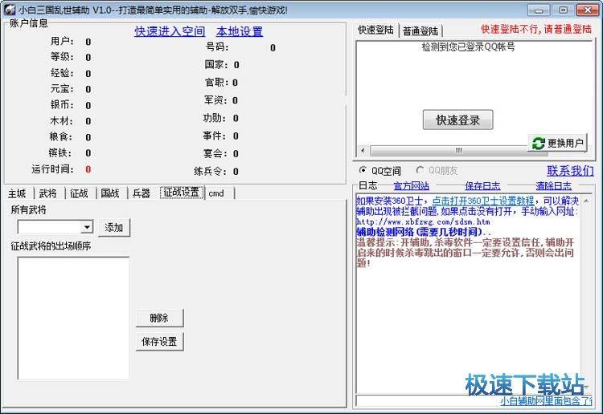Open the 本地设置 link
Viewport: 603px width, 414px height.
tap(240, 31)
